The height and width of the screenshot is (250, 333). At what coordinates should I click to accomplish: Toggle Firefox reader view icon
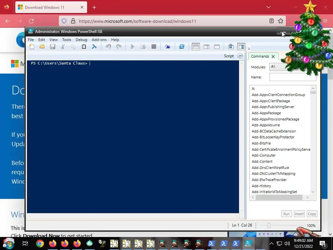point(272,21)
